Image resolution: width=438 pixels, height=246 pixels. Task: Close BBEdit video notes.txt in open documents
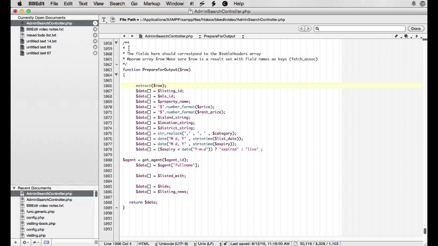tap(95, 29)
